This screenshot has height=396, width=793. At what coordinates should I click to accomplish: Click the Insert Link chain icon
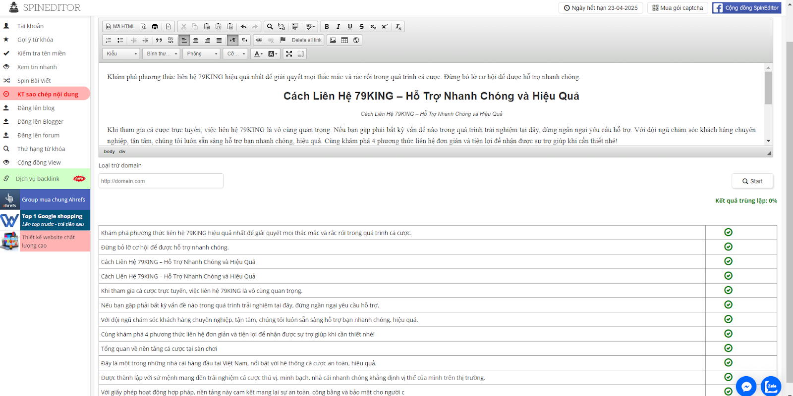pos(259,40)
